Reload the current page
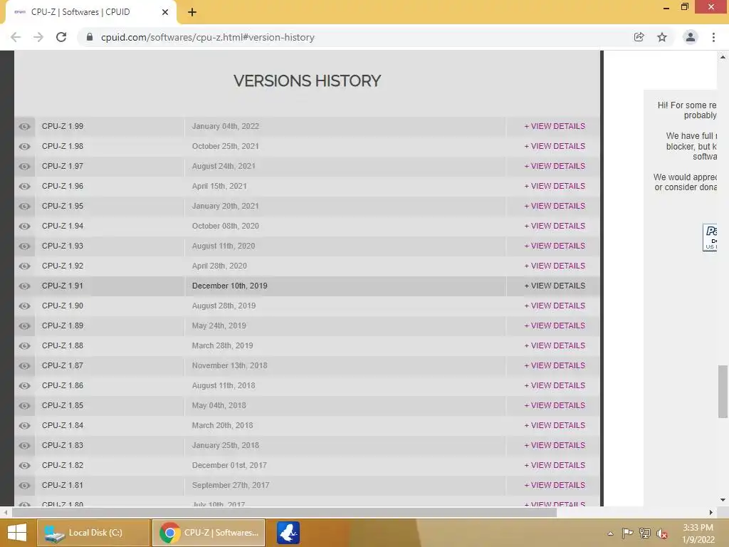This screenshot has width=729, height=547. point(61,37)
